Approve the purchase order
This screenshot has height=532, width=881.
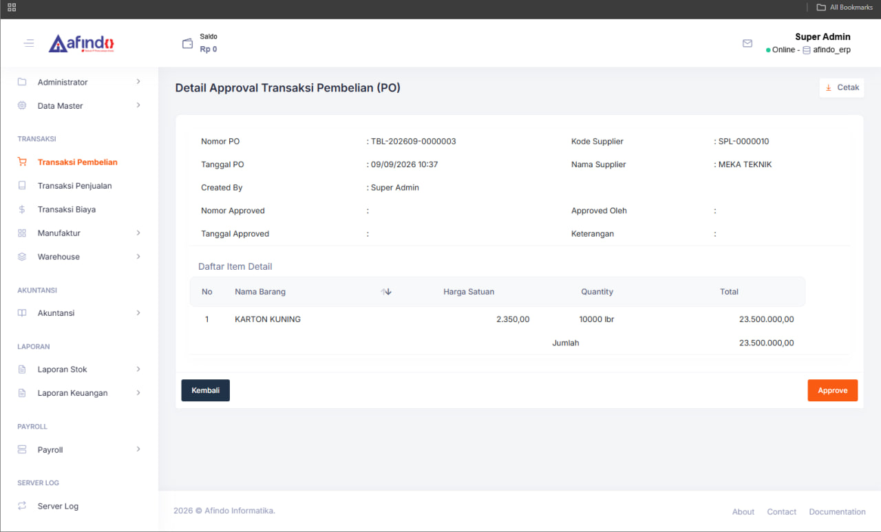coord(833,390)
